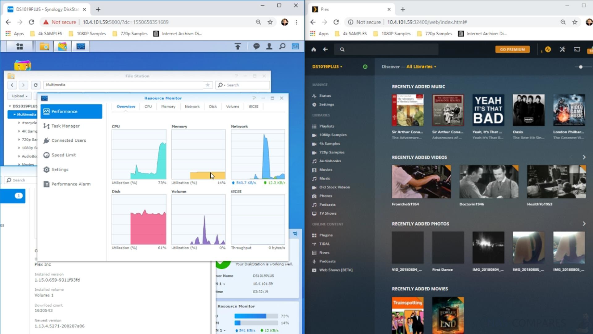The width and height of the screenshot is (593, 334).
Task: Show next Recently Added Videos
Action: click(584, 157)
